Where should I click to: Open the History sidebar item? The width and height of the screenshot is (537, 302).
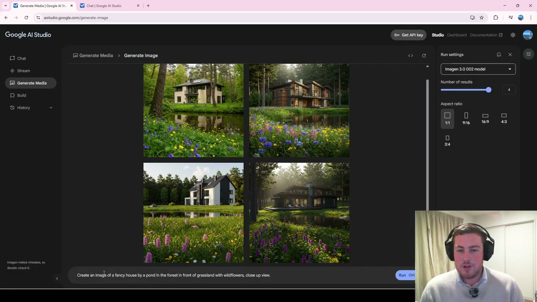[23, 108]
